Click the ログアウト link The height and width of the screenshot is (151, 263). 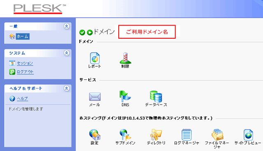(x=25, y=72)
